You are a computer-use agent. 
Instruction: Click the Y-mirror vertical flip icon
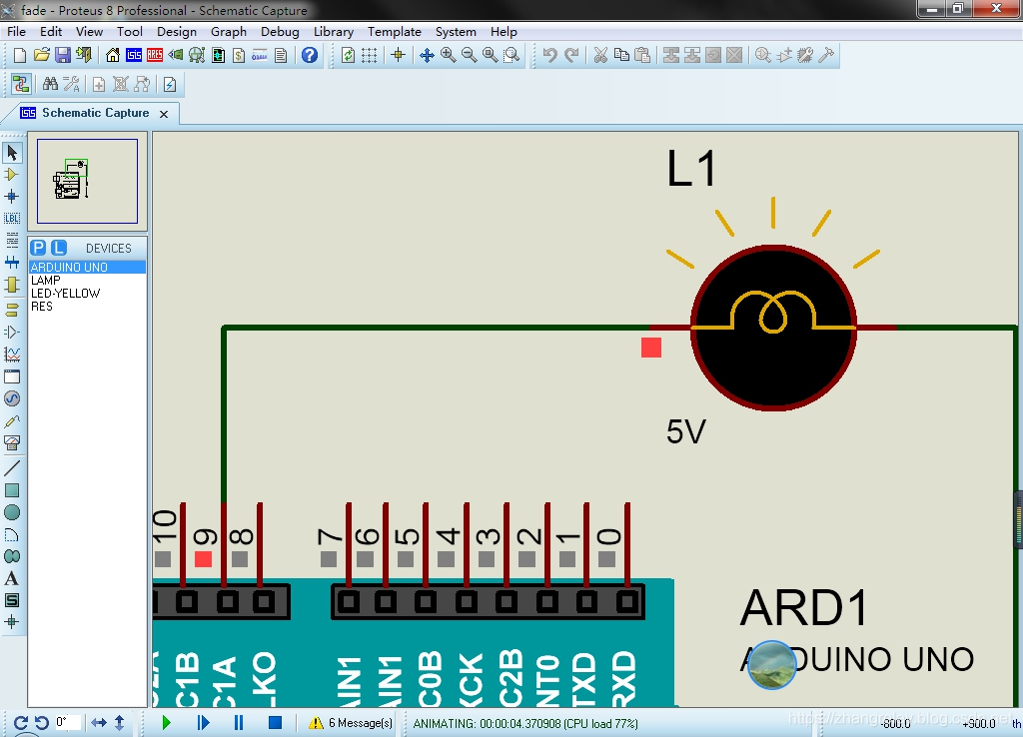pyautogui.click(x=120, y=723)
